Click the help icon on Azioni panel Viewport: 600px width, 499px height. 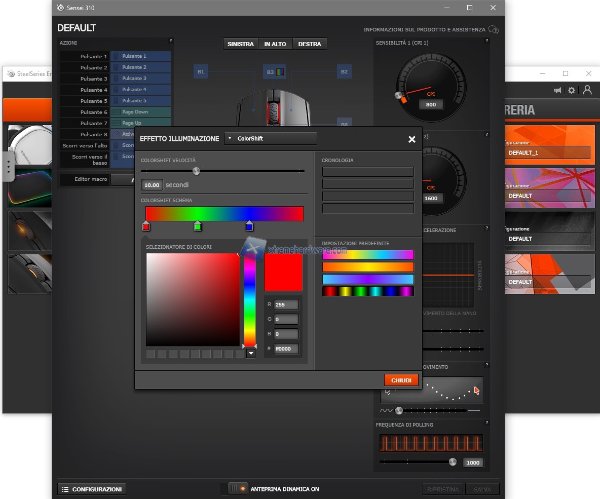tap(170, 41)
